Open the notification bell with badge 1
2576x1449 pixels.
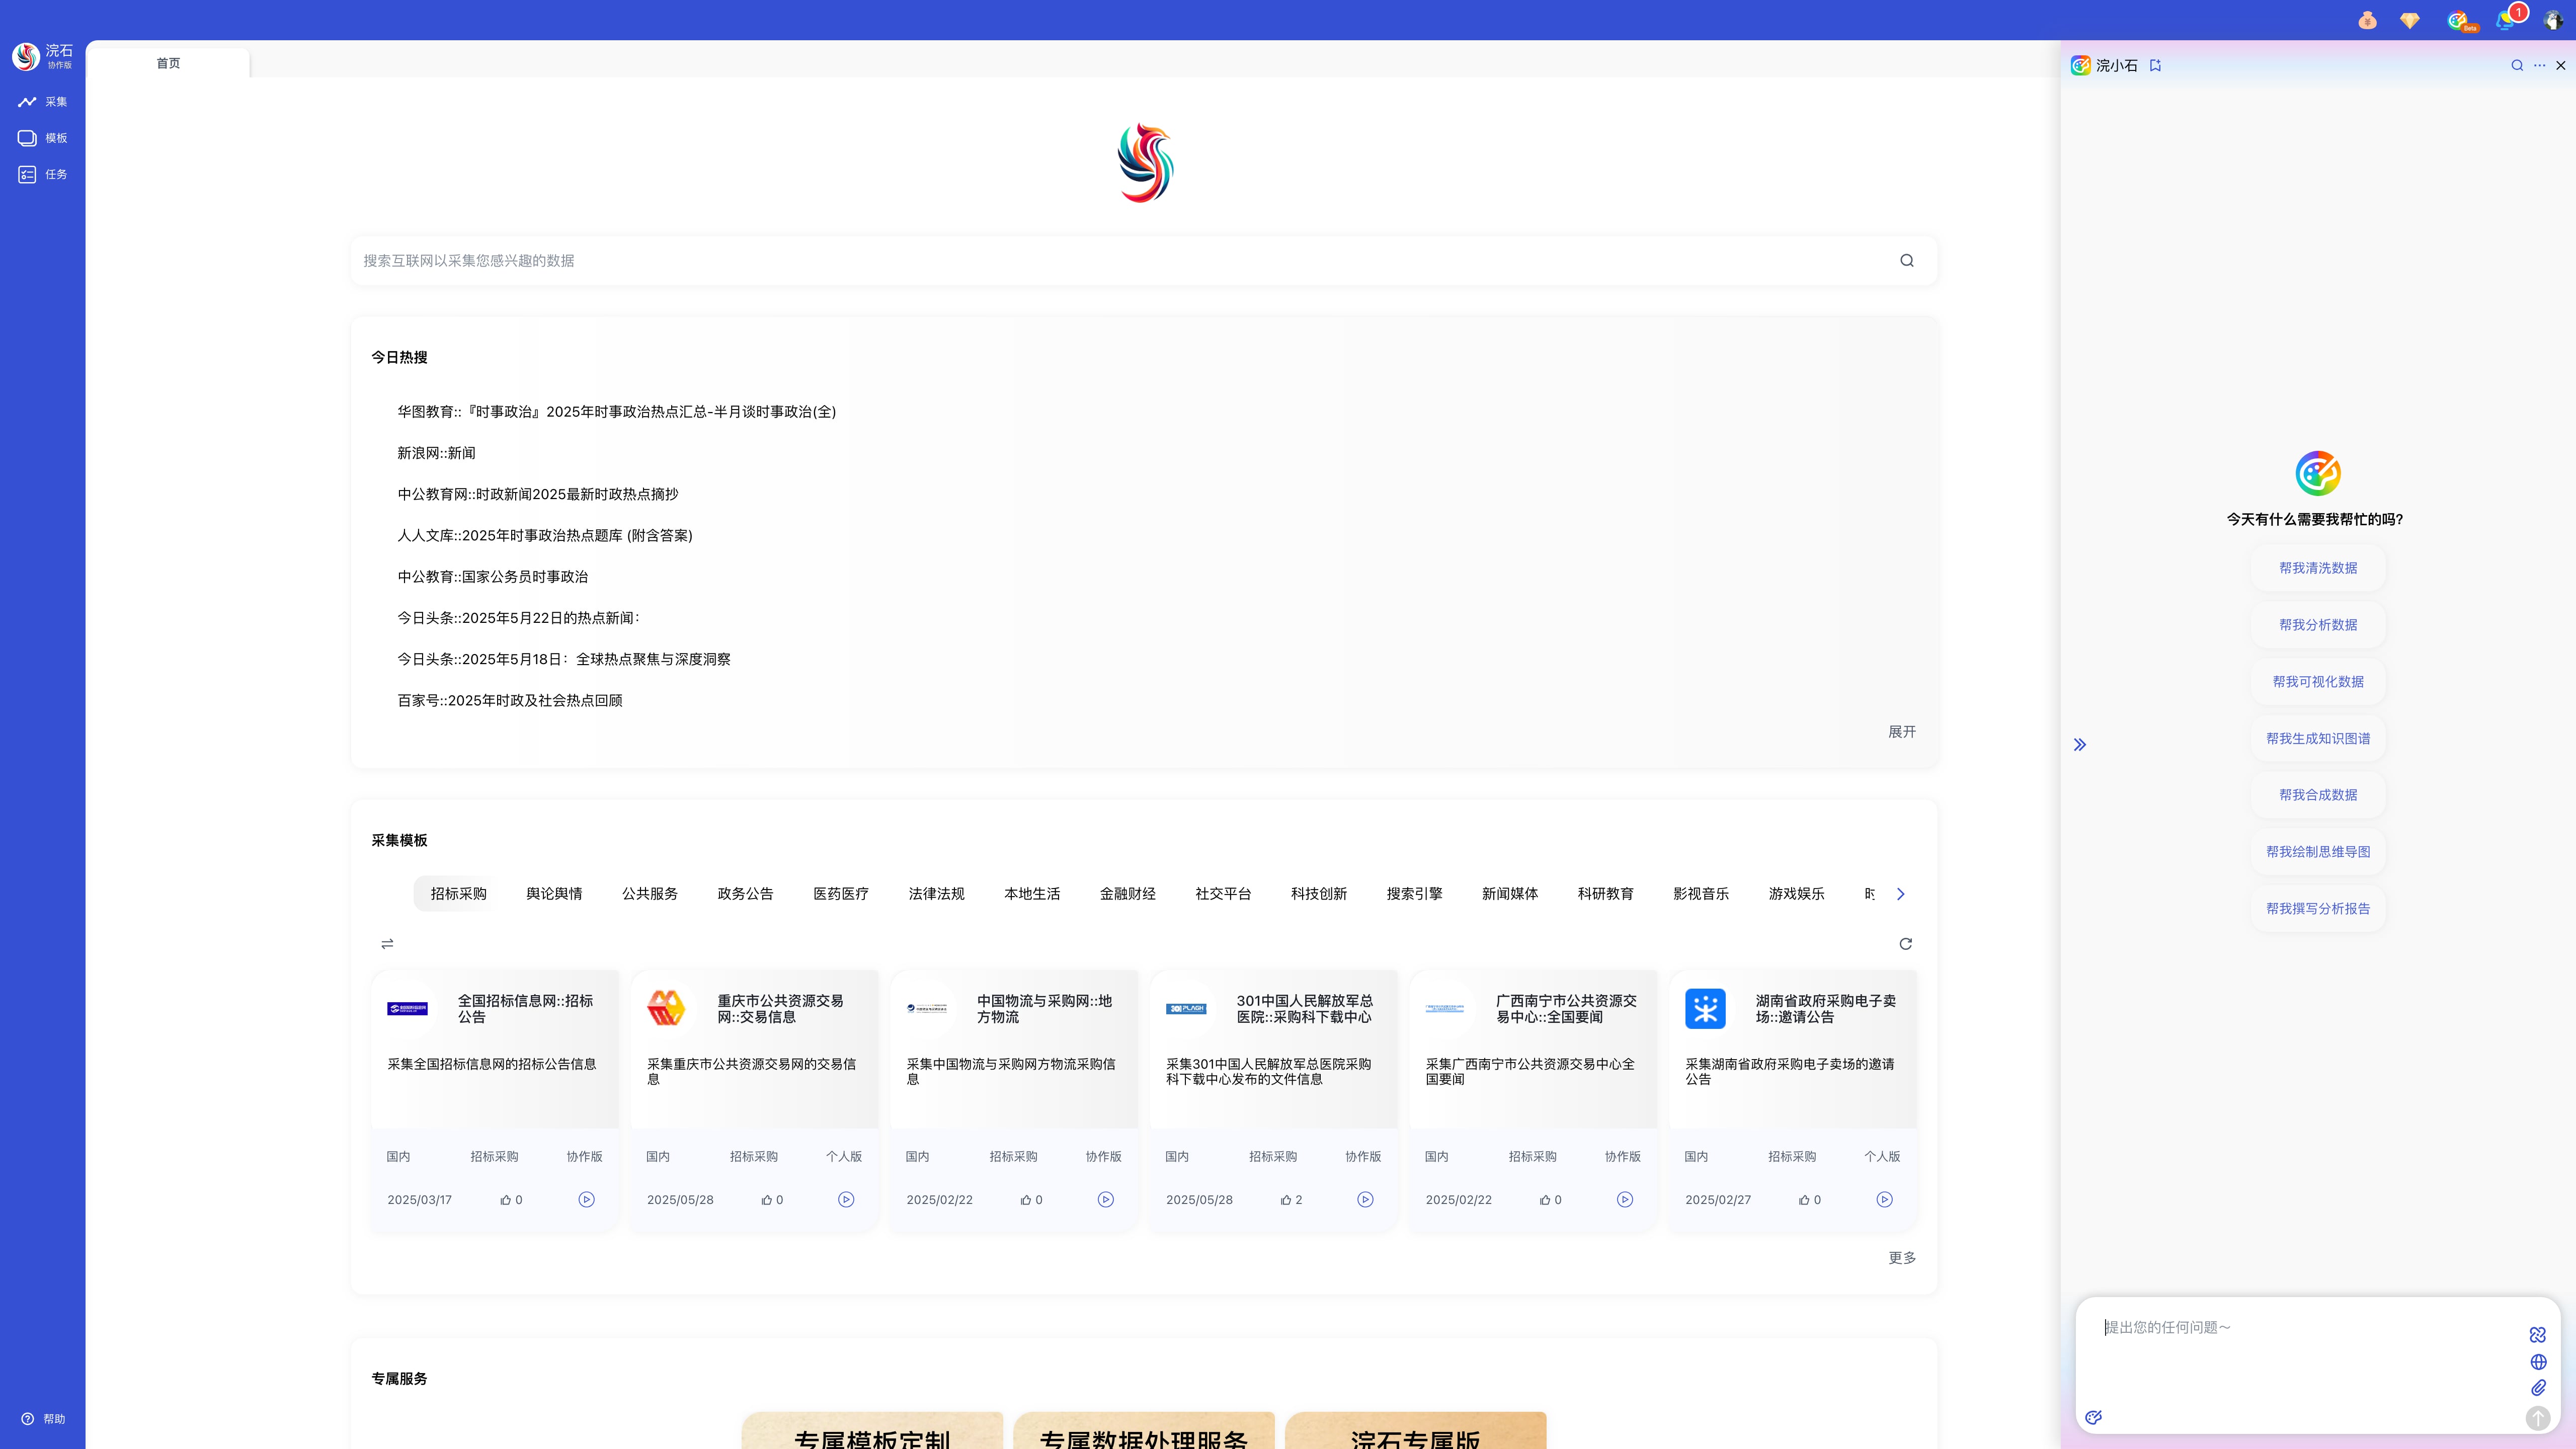[2506, 20]
